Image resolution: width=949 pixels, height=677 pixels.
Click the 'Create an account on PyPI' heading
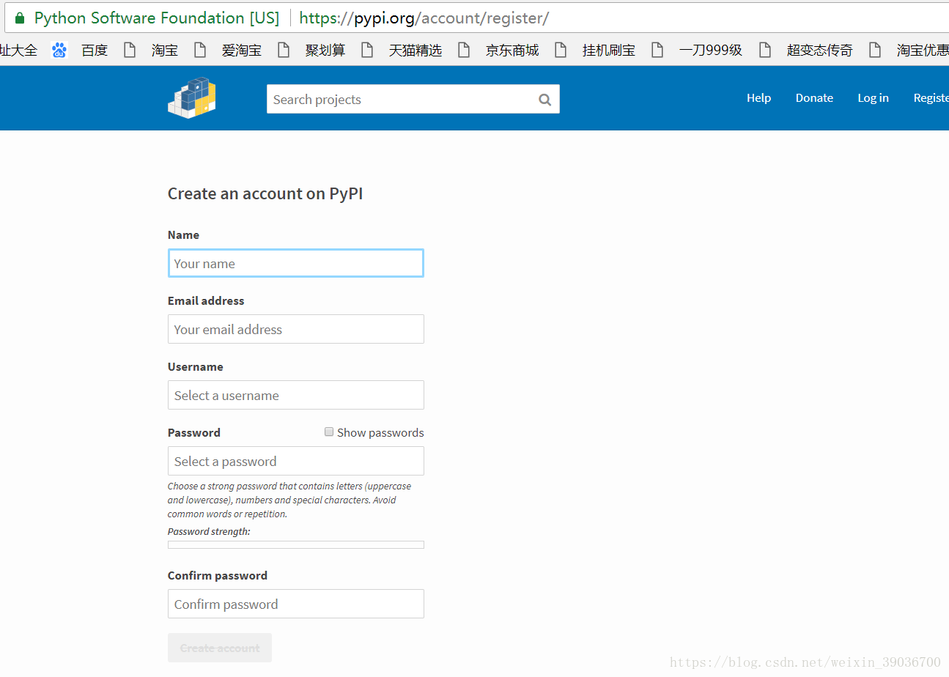265,193
